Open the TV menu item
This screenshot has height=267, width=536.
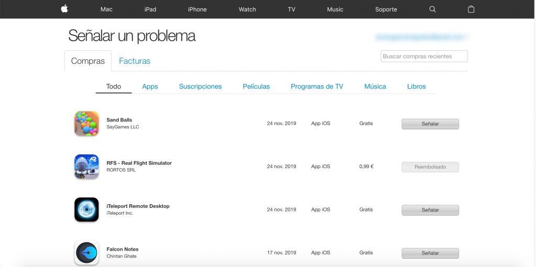(x=291, y=9)
